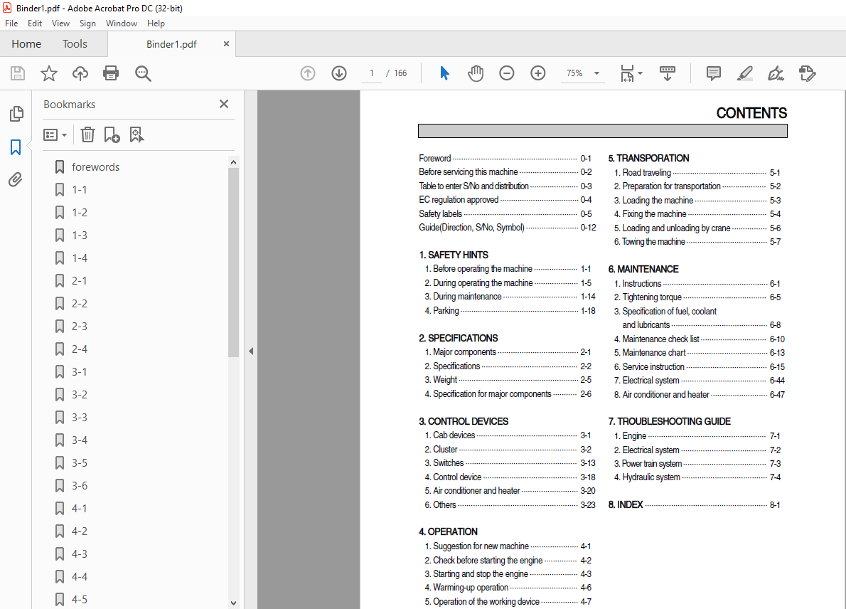Click the page number input field
The image size is (846, 609).
(x=371, y=73)
